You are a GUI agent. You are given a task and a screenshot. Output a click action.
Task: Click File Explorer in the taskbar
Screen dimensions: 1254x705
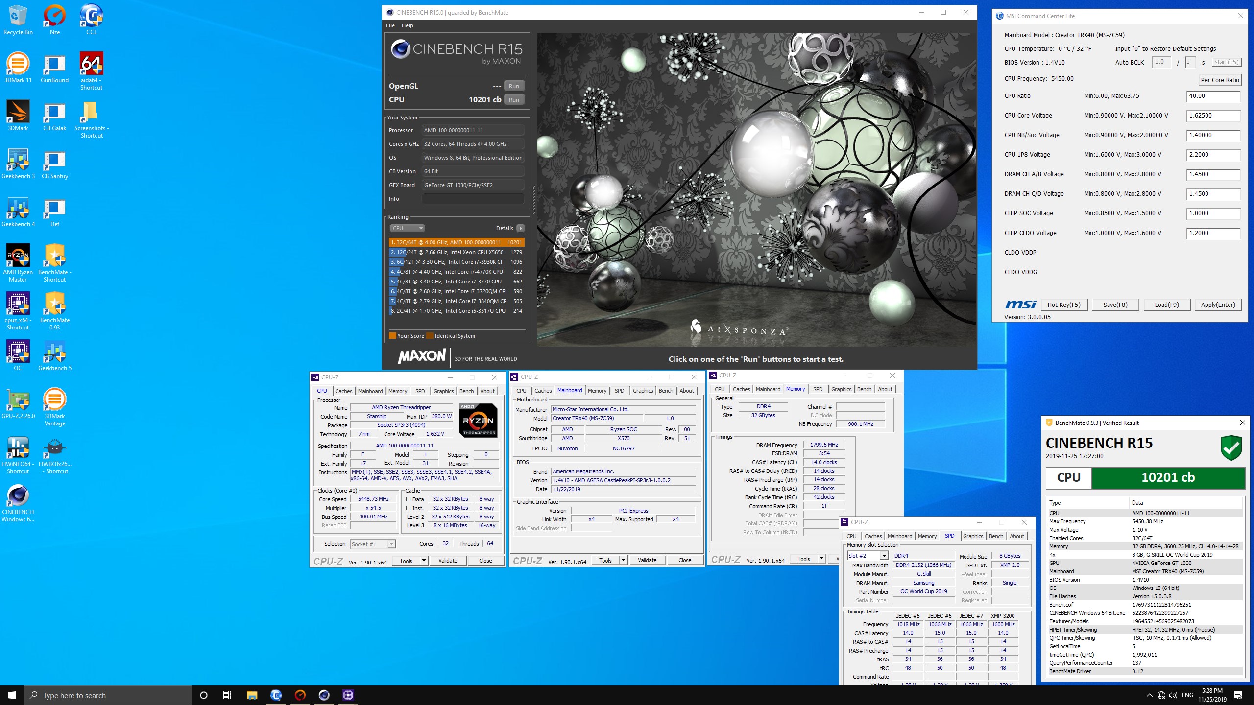coord(252,695)
